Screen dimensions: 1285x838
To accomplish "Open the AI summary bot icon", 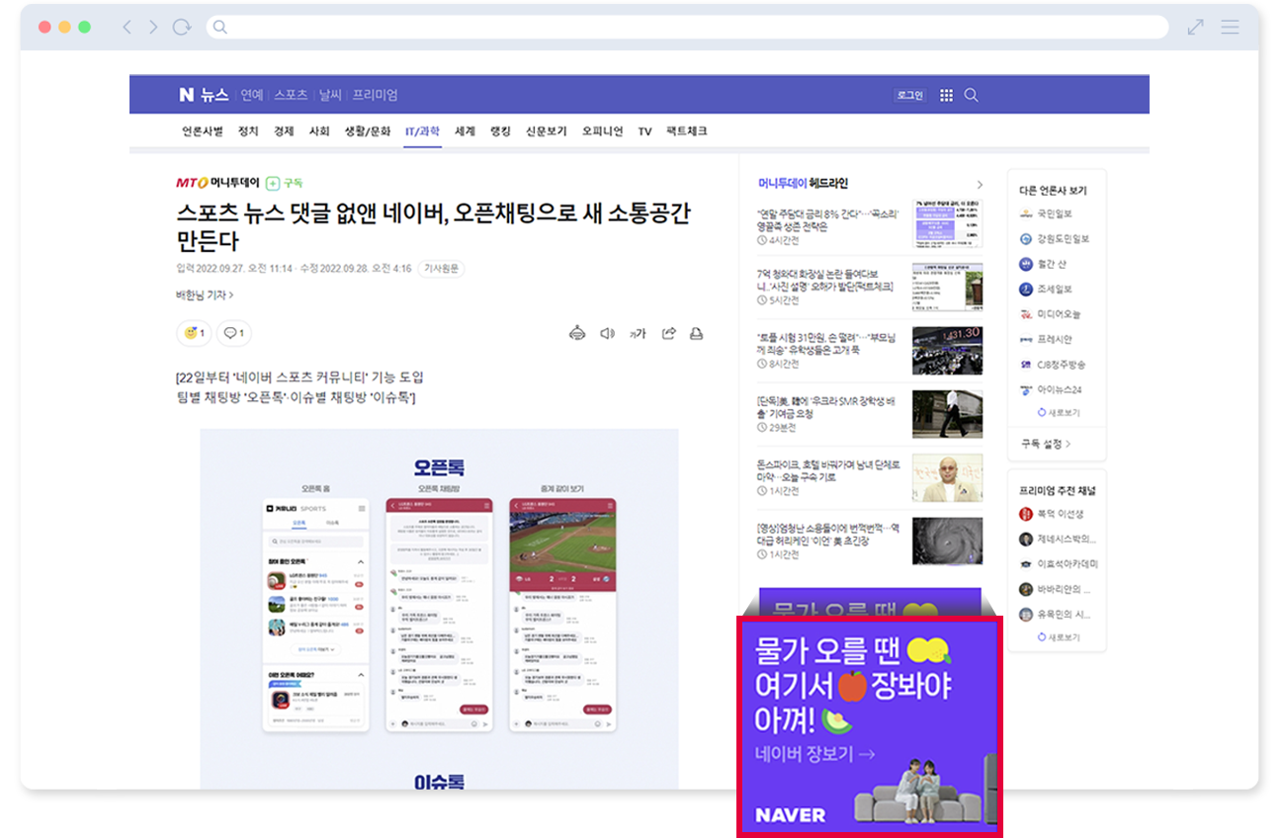I will point(577,334).
